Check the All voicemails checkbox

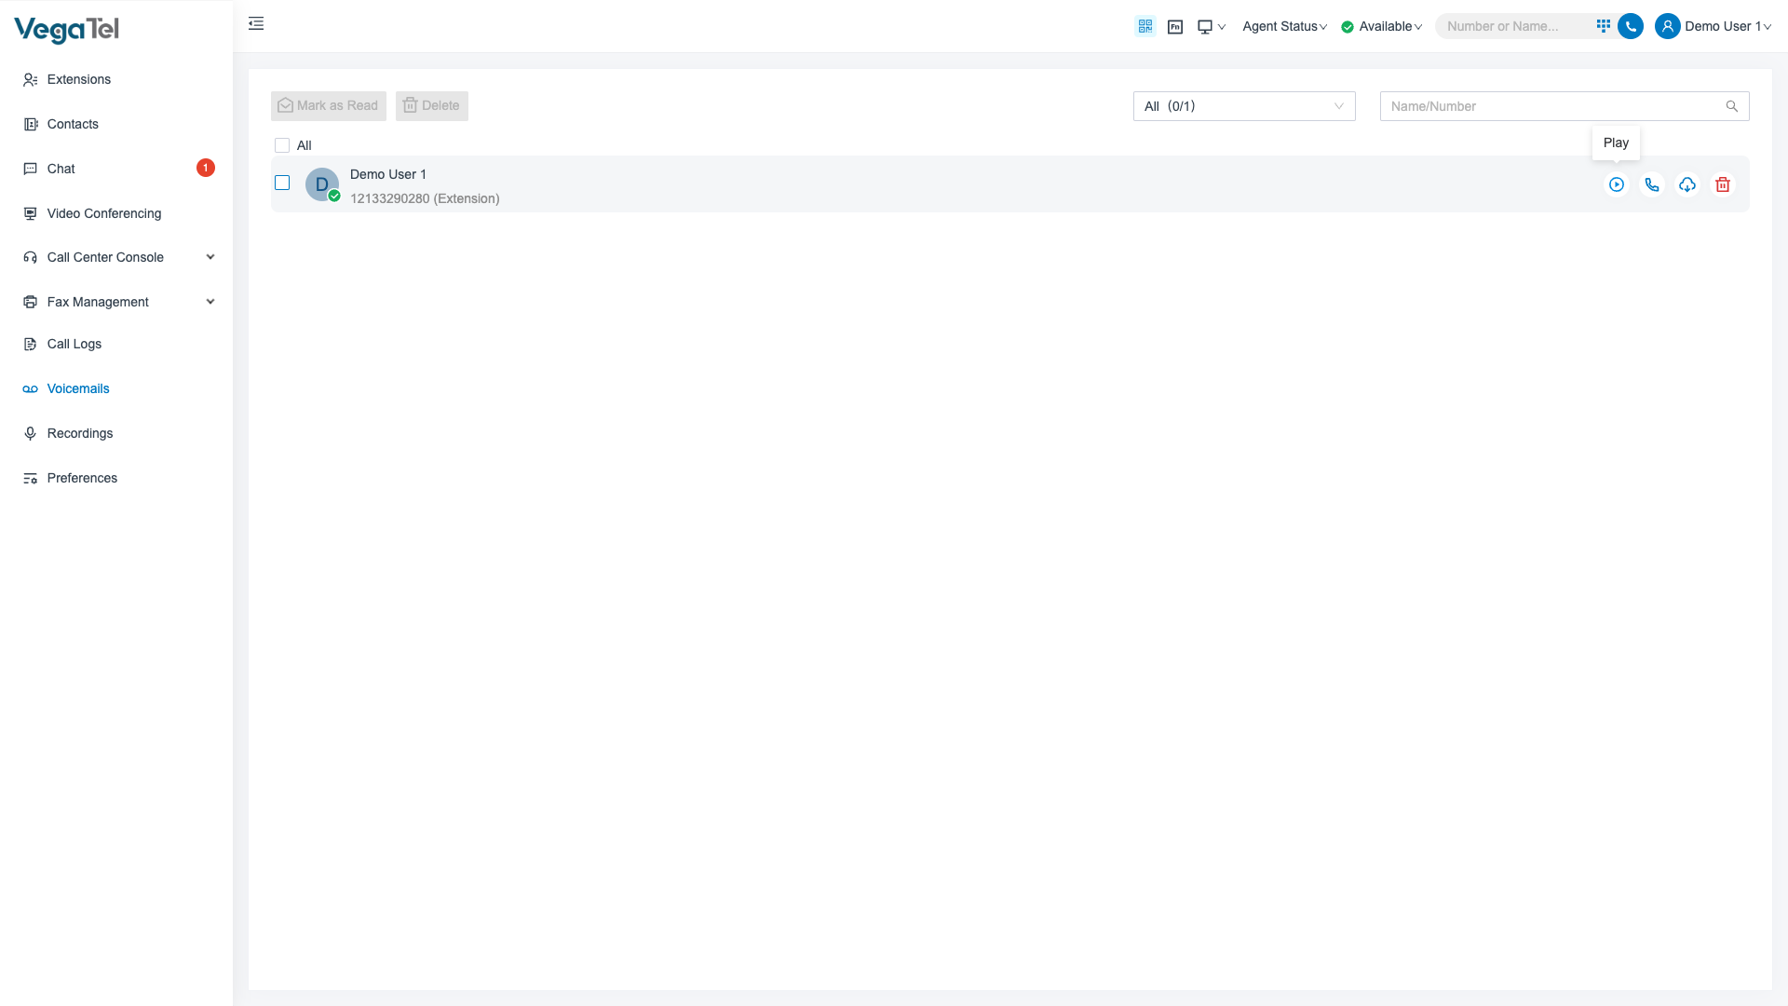pos(282,145)
